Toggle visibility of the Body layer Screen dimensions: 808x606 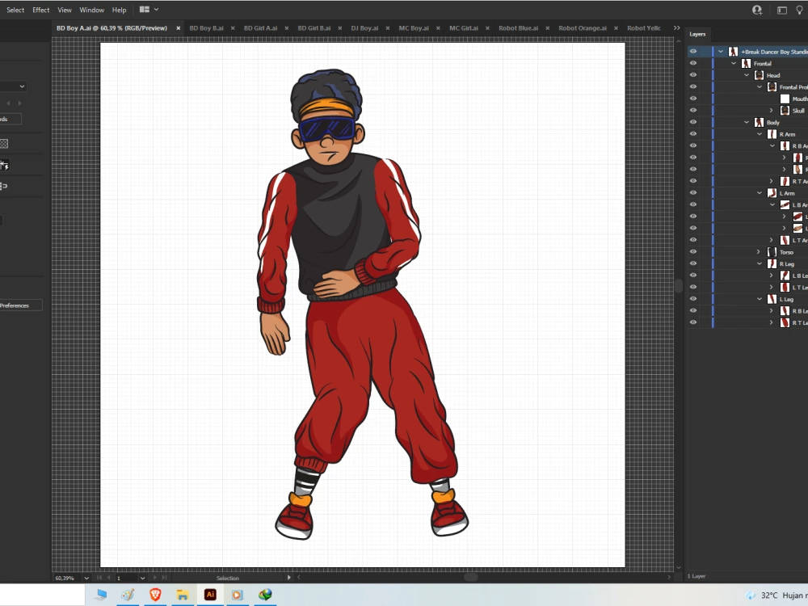pyautogui.click(x=693, y=122)
